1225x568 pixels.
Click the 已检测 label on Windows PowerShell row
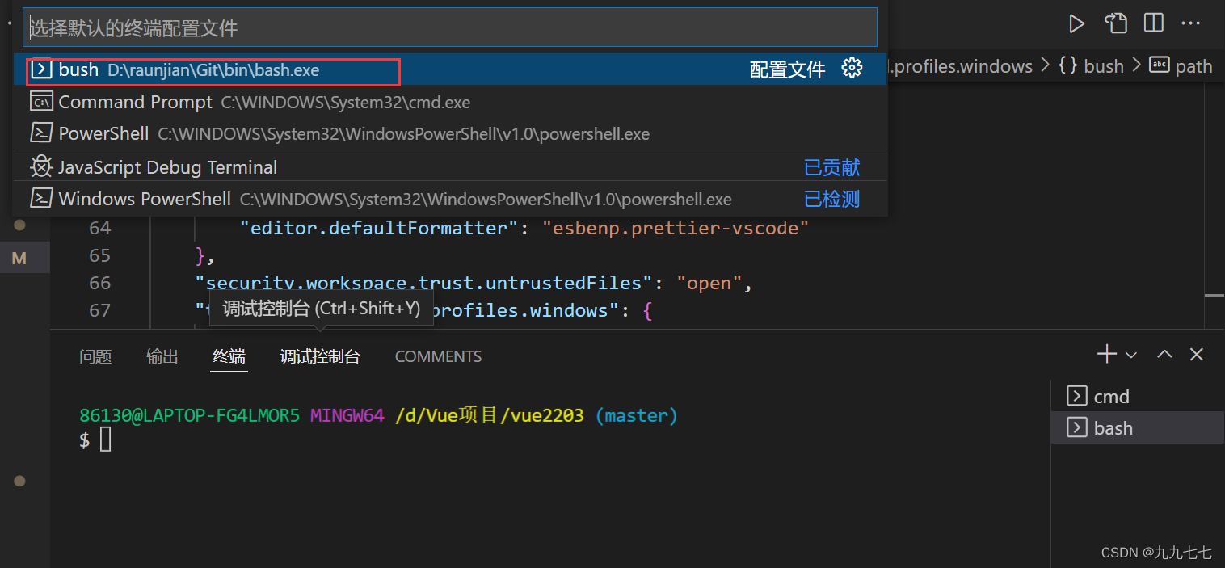click(831, 199)
